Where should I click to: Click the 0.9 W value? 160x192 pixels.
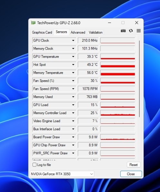(x=88, y=153)
